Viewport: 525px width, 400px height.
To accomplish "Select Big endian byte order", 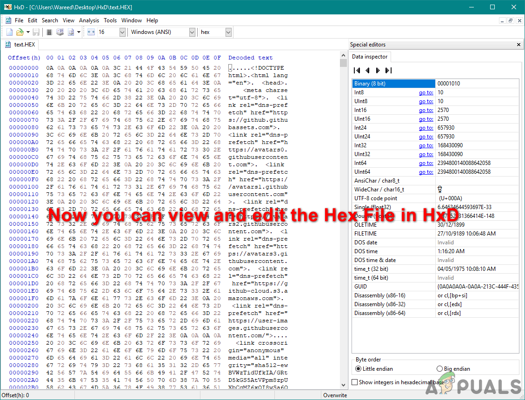I will pyautogui.click(x=439, y=368).
